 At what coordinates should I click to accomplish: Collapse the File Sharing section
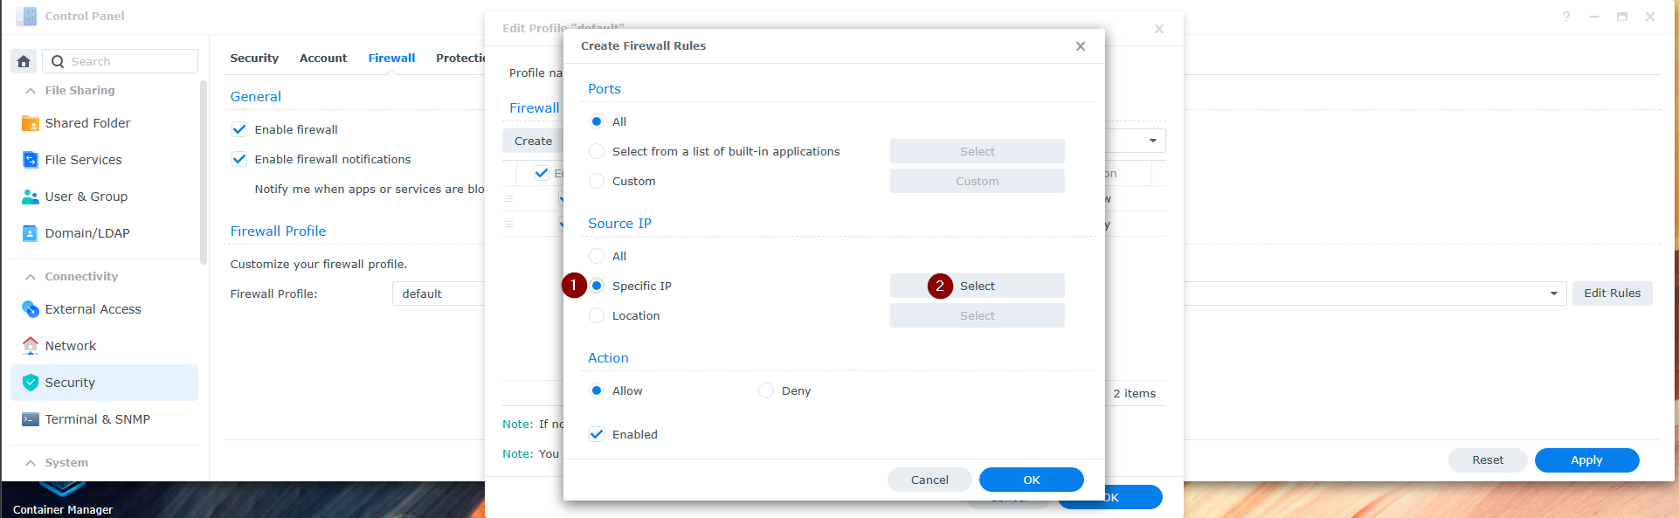pyautogui.click(x=31, y=91)
